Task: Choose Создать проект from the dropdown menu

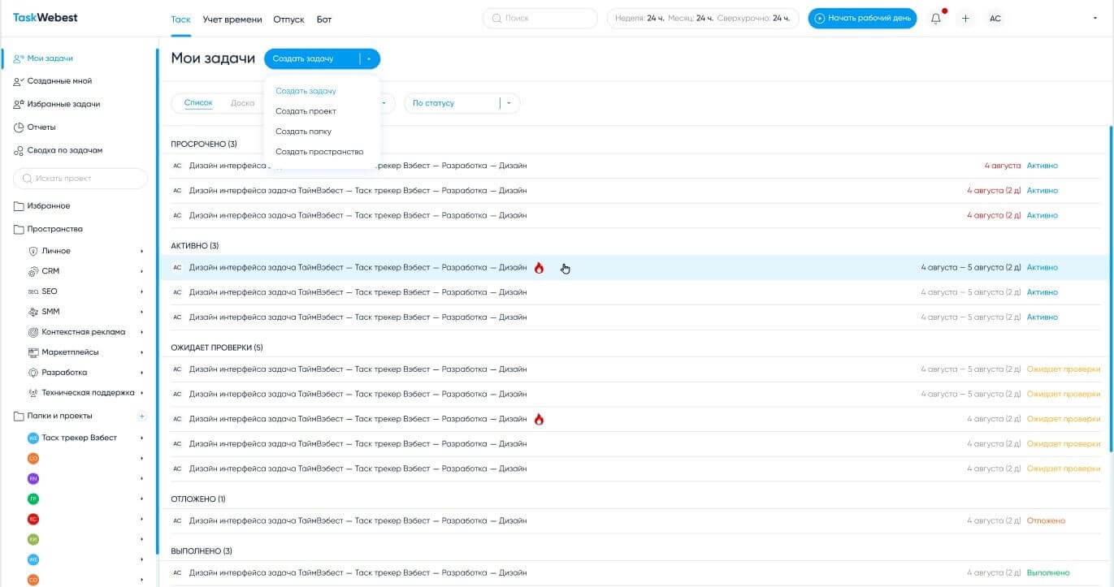Action: pyautogui.click(x=306, y=111)
